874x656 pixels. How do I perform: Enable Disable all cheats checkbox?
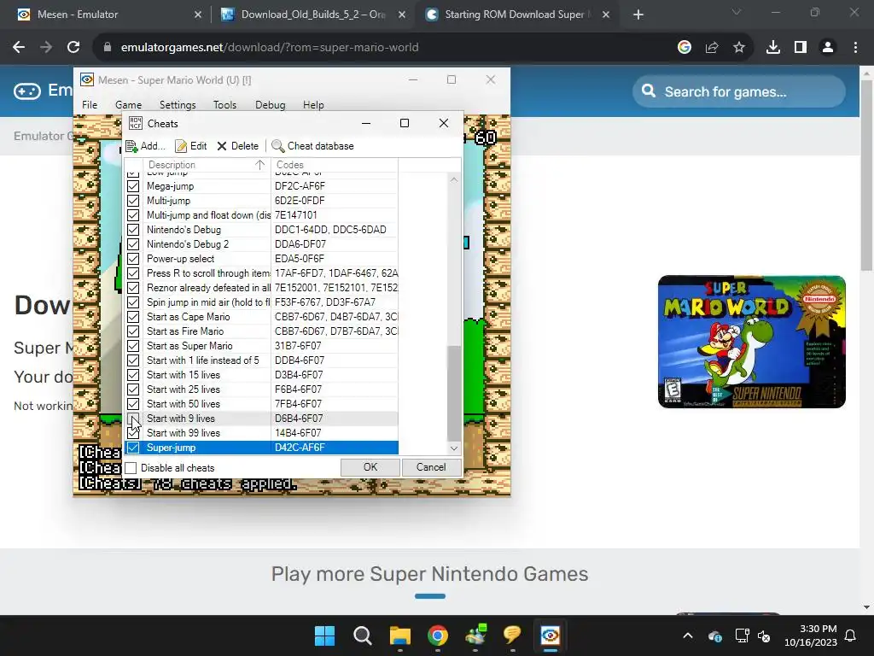tap(131, 468)
